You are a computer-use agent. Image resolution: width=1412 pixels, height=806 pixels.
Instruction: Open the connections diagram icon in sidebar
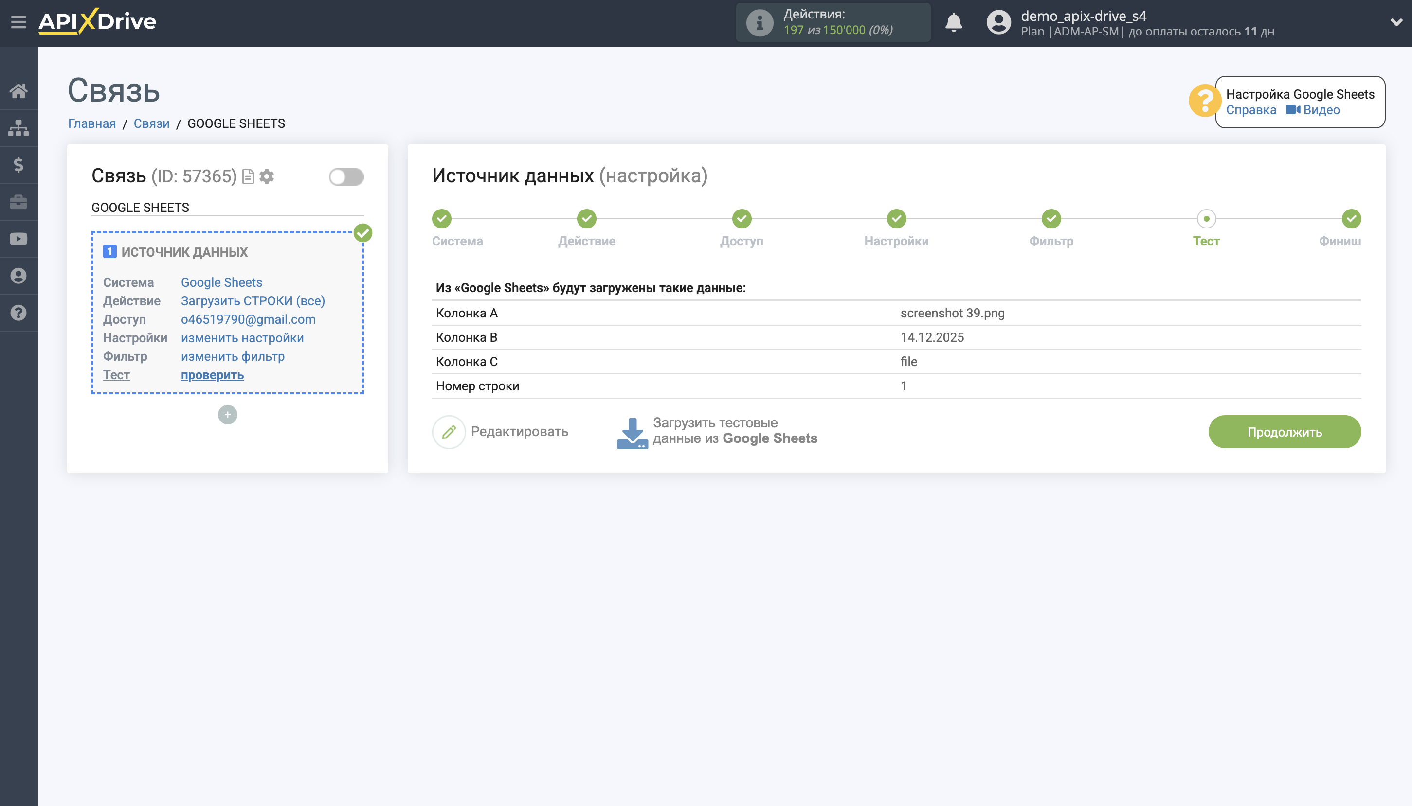pos(18,127)
